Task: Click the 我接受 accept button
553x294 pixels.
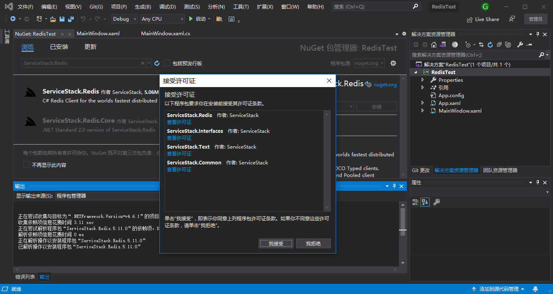Action: click(276, 243)
